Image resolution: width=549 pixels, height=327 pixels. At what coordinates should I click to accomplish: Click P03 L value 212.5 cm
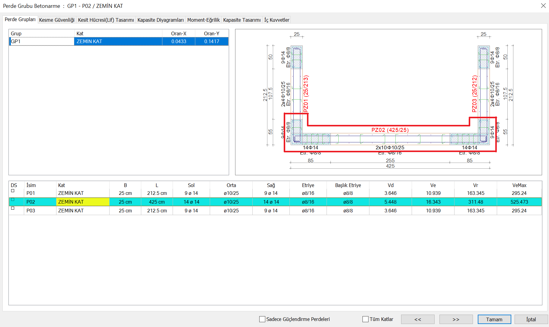point(157,211)
